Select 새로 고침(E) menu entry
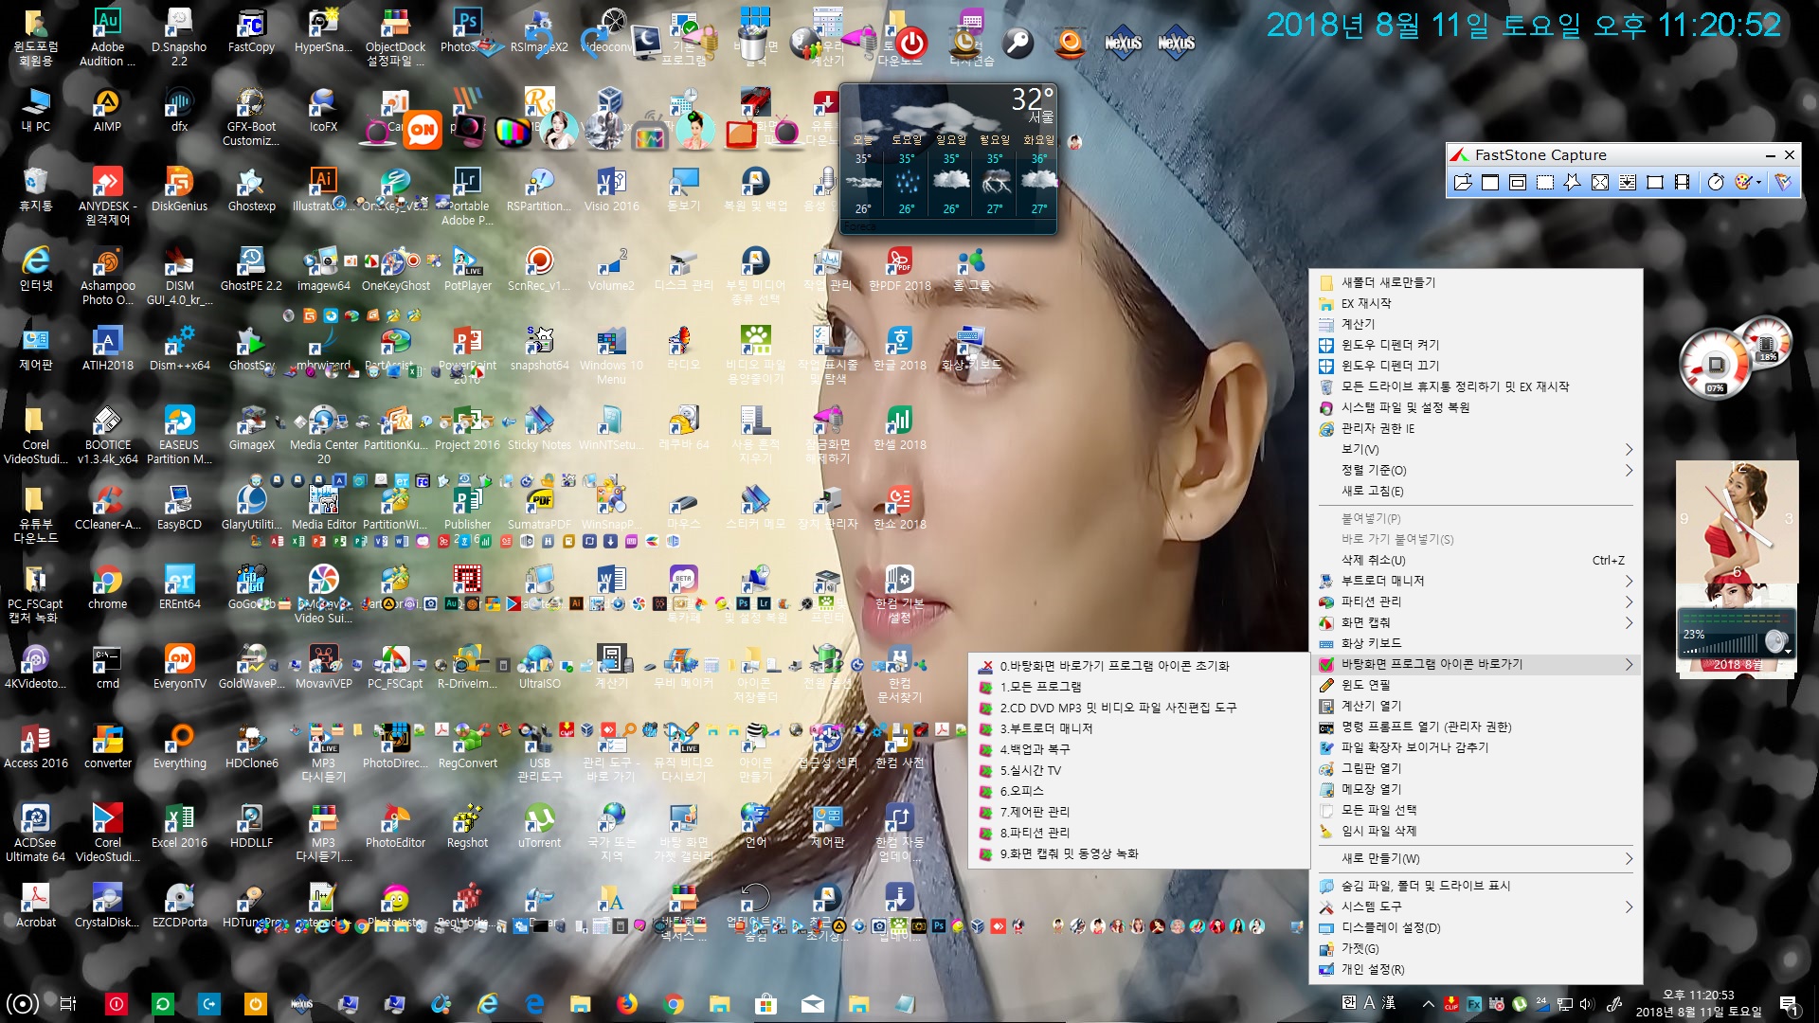 [x=1476, y=491]
